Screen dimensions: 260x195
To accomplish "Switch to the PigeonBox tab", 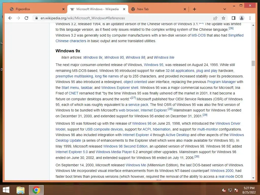I will click(37, 9).
